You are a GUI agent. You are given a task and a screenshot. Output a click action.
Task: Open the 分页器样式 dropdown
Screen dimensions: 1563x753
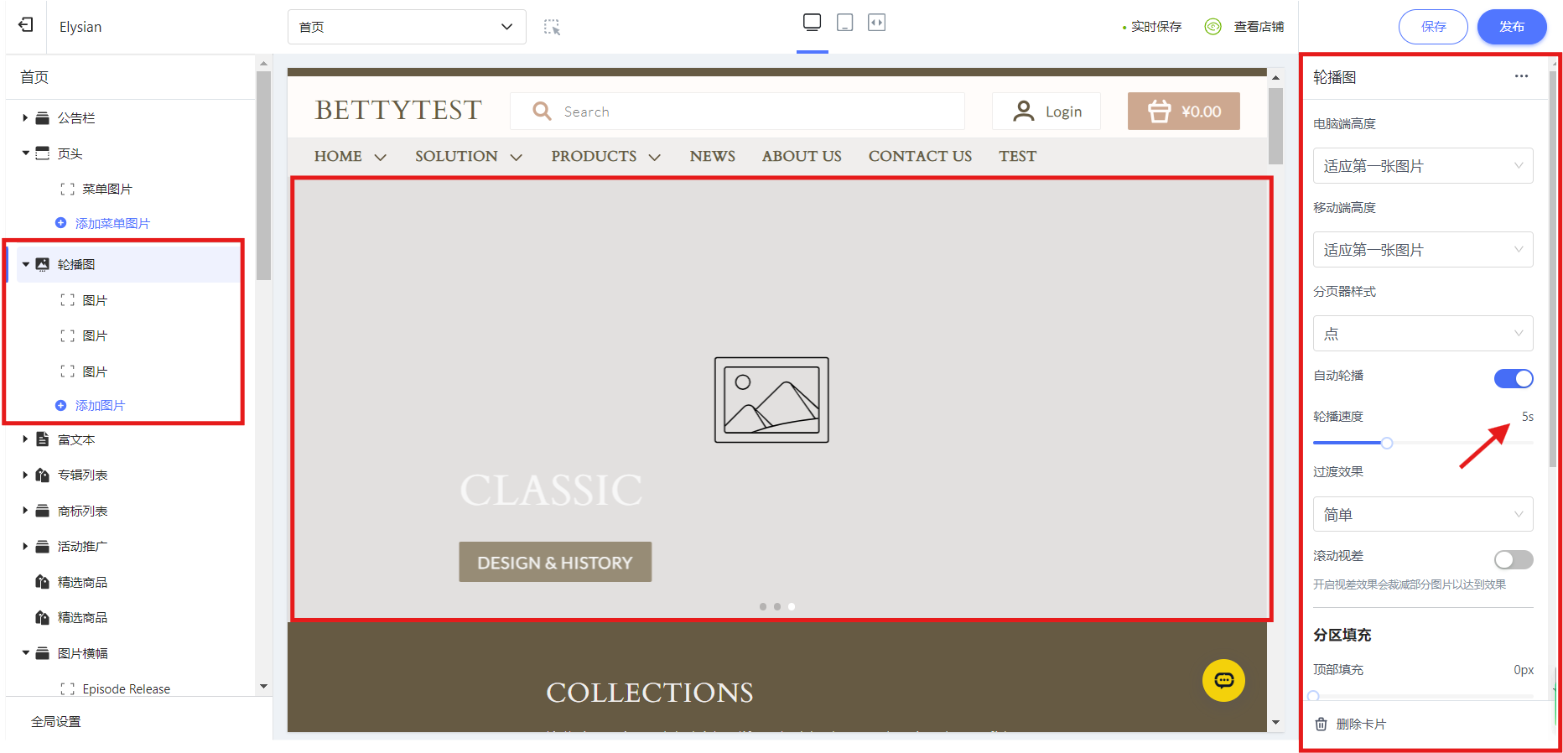(x=1423, y=334)
